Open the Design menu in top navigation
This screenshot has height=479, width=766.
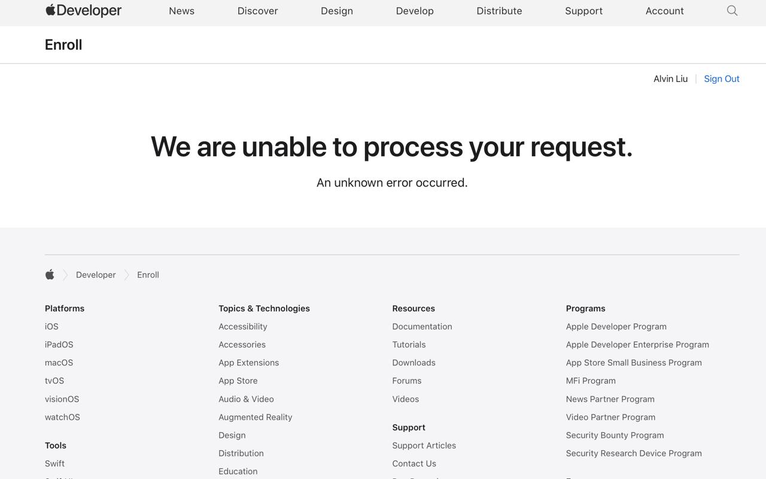click(x=337, y=11)
